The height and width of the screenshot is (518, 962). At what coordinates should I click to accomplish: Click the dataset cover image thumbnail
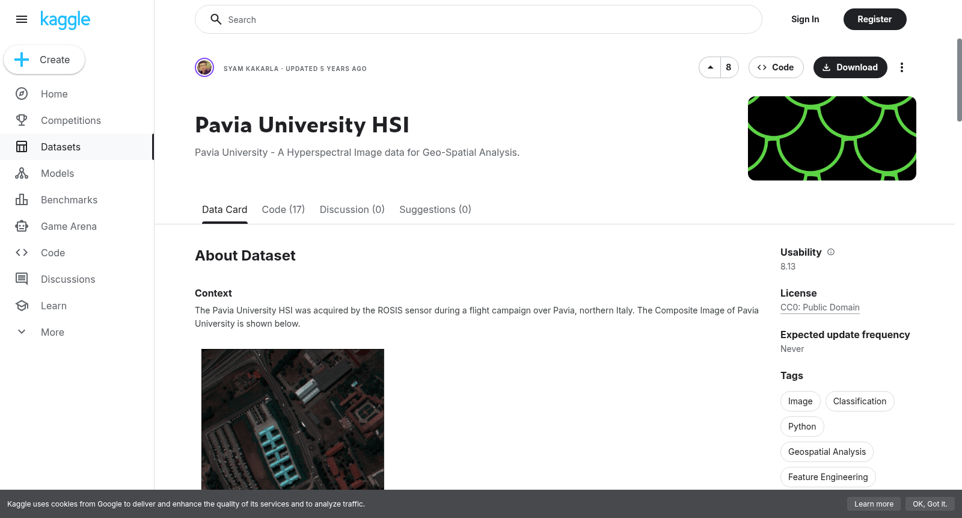click(x=832, y=138)
